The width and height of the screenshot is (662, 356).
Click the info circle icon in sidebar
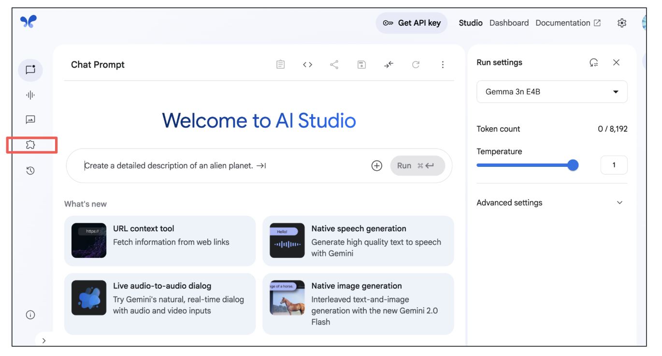(x=30, y=315)
